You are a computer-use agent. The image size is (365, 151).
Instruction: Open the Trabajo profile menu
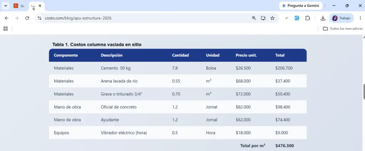click(341, 18)
